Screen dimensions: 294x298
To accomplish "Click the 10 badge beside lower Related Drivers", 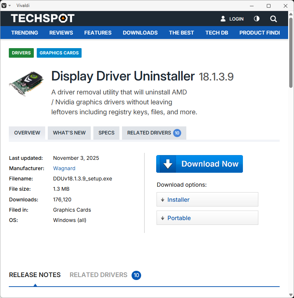I will point(136,275).
